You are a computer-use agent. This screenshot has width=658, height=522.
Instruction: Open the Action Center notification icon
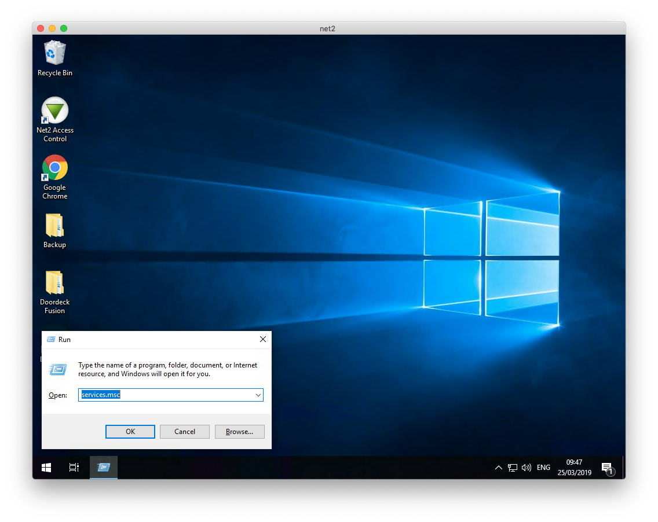(x=607, y=467)
